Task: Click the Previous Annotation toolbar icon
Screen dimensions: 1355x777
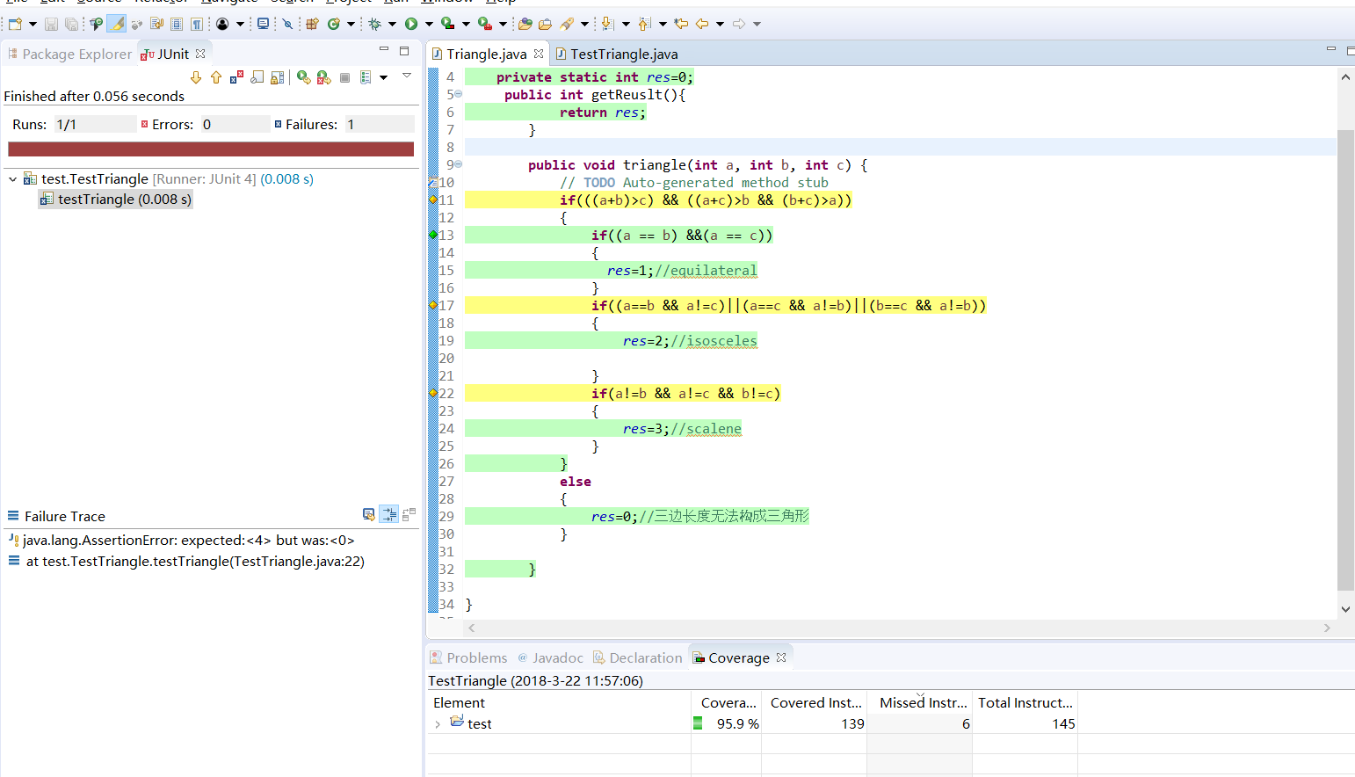Action: [644, 24]
